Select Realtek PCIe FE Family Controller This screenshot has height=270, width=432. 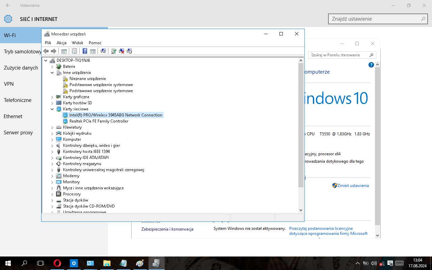[99, 121]
